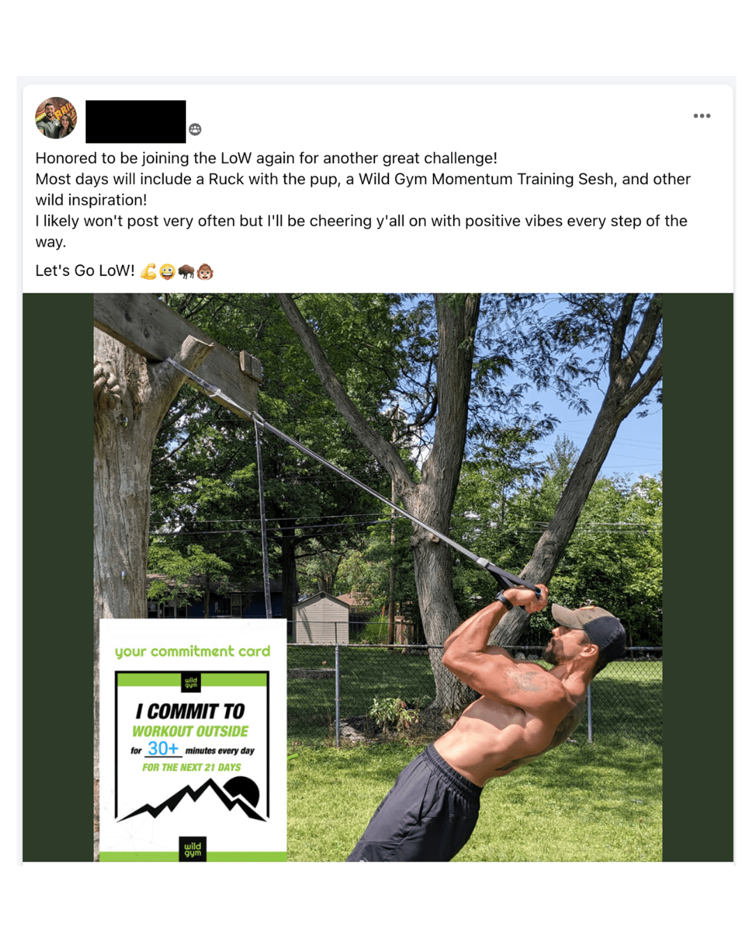753x941 pixels.
Task: Click the "Let's Go LoW!" line
Action: [x=85, y=270]
